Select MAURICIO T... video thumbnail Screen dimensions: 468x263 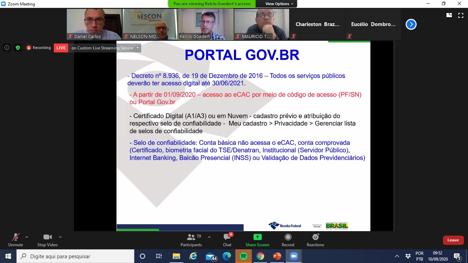262,24
